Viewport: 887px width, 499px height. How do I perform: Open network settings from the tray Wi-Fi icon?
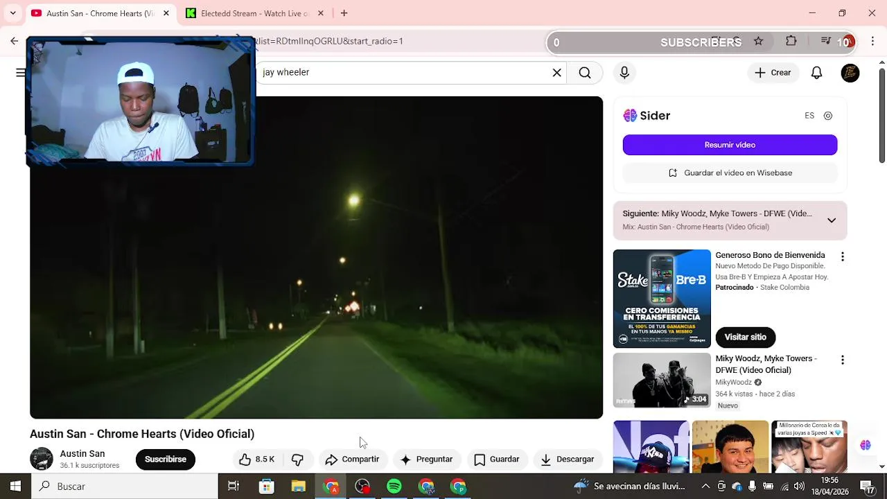(784, 487)
